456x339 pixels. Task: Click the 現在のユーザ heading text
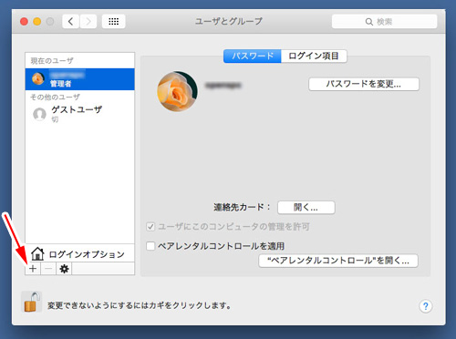tap(52, 61)
